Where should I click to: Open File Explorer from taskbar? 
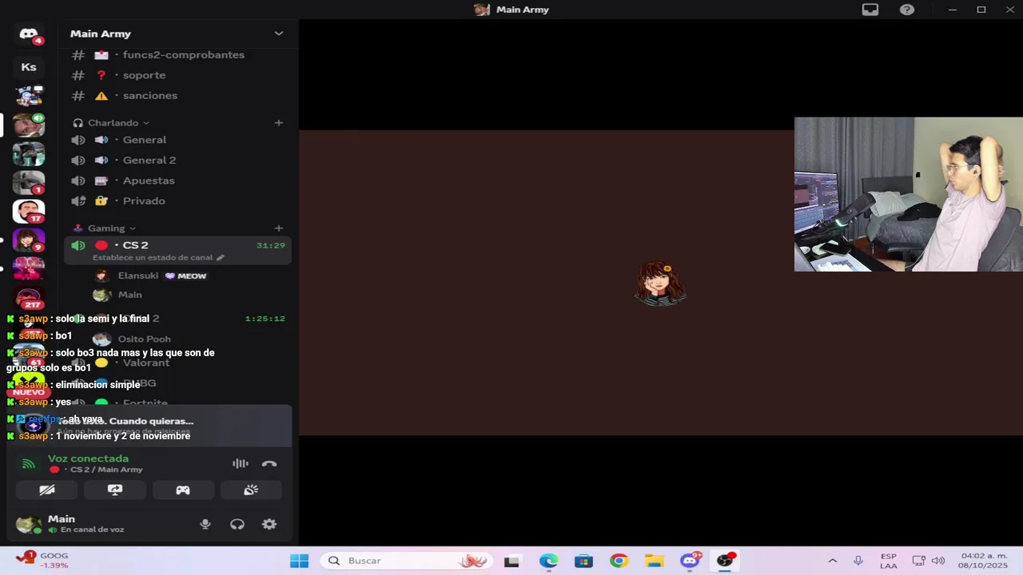point(655,561)
